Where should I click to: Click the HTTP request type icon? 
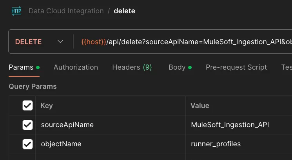[16, 11]
